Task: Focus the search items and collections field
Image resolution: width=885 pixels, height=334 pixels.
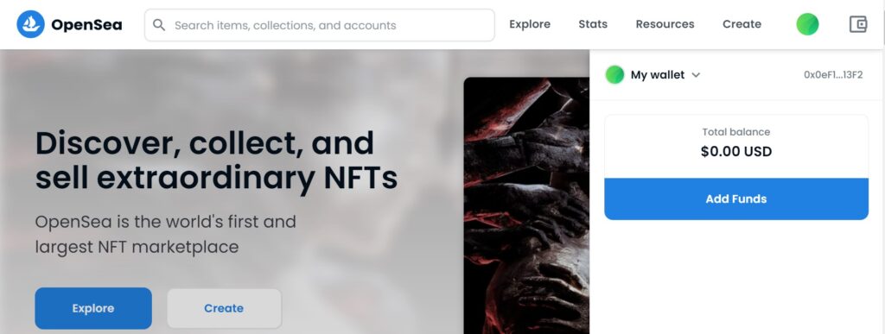Action: coord(320,25)
